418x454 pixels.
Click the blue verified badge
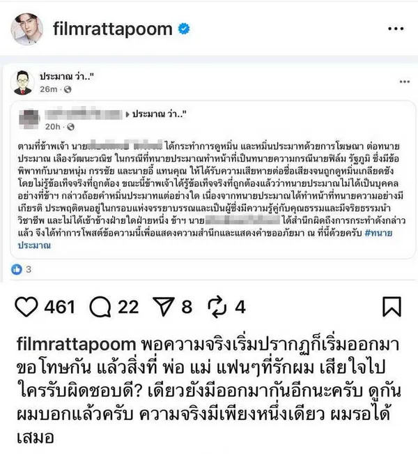coord(184,29)
